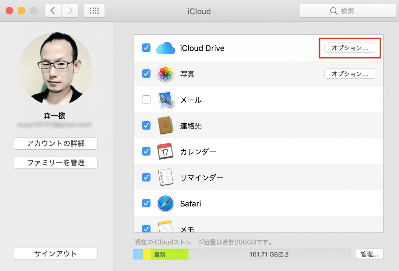Click the 写真 label text
Viewport: 399px width, 271px height.
(187, 74)
